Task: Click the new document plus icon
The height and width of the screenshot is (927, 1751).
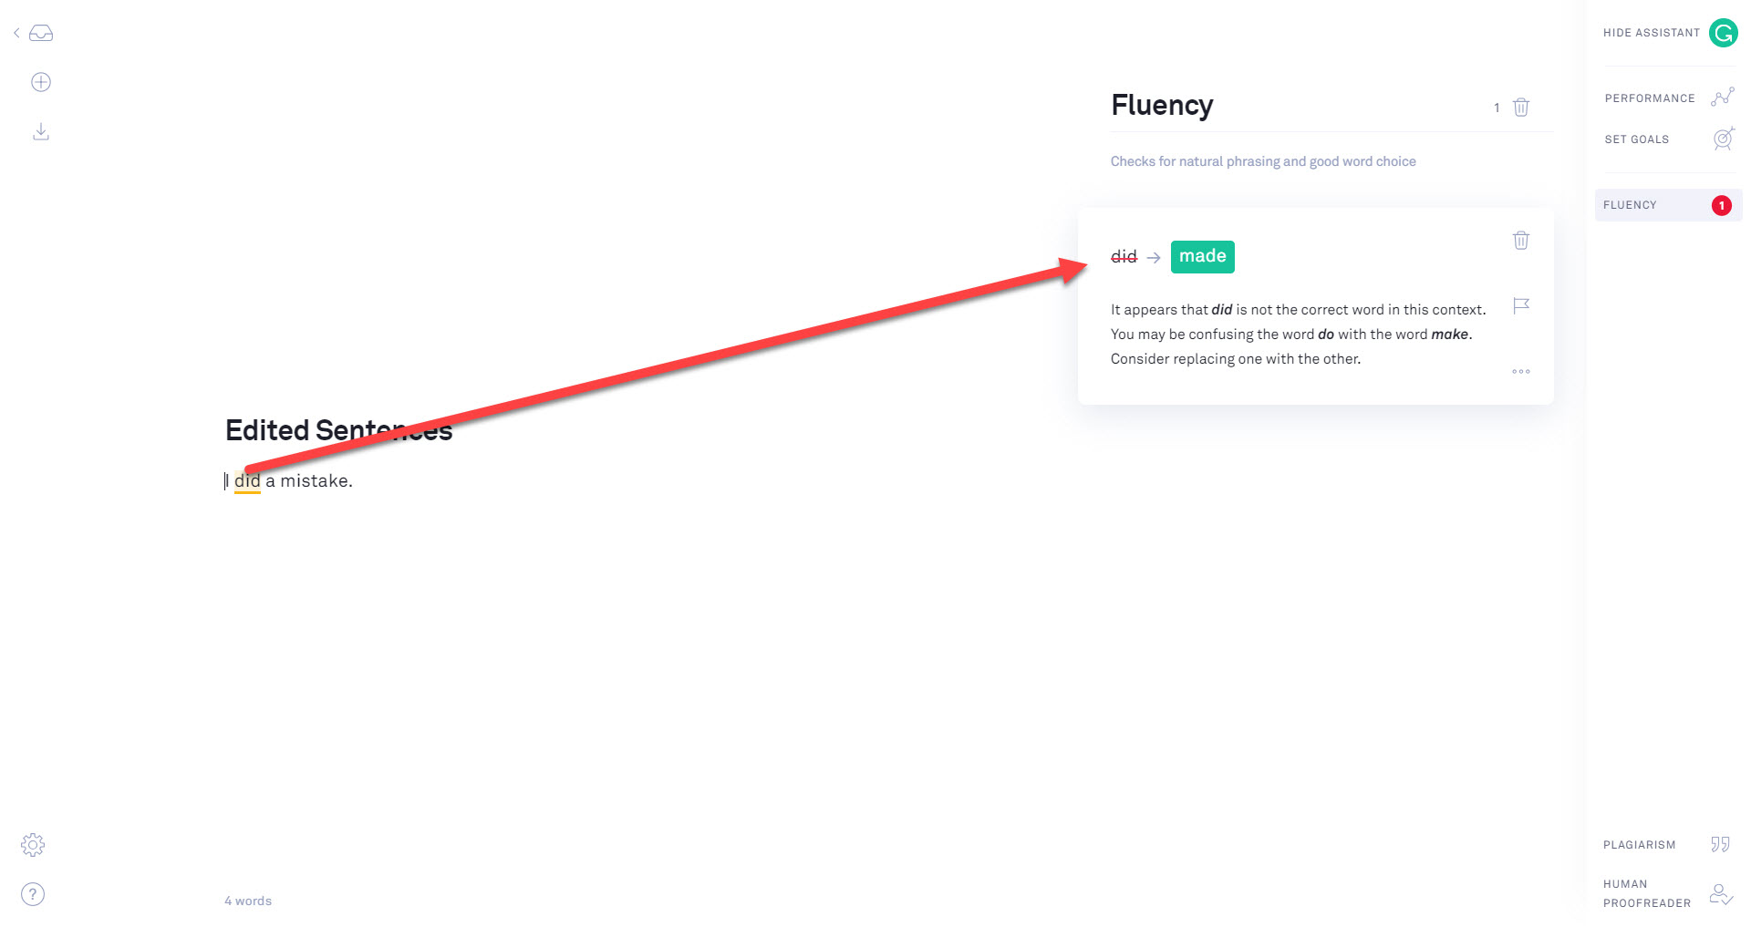Action: tap(41, 82)
